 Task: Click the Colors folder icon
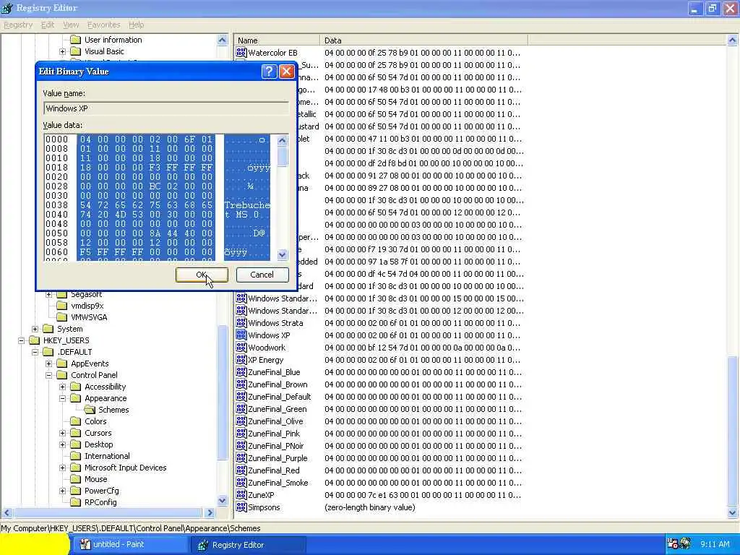click(75, 421)
